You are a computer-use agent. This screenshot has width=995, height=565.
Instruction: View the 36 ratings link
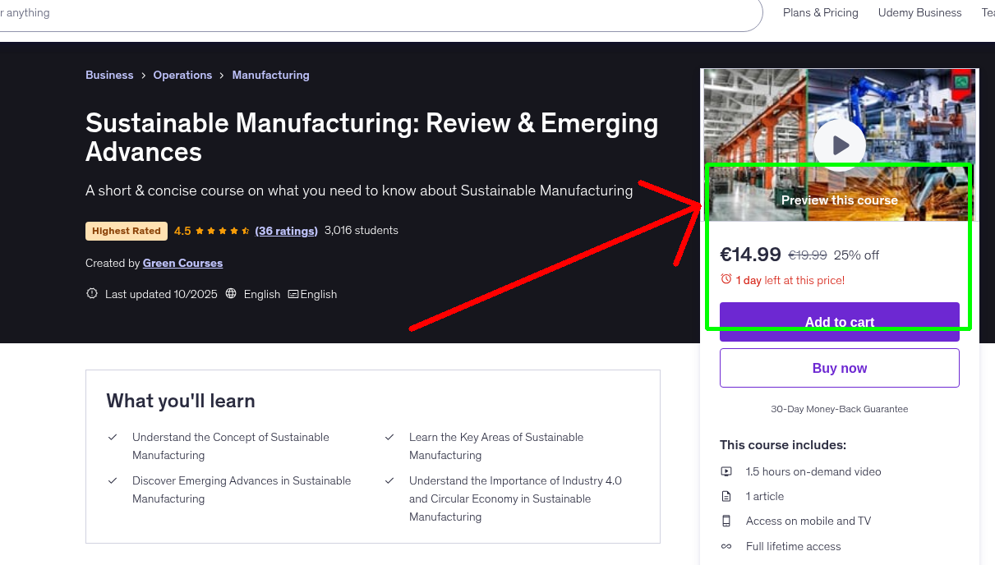(x=286, y=231)
